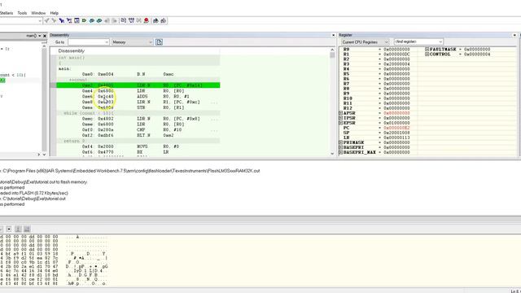The height and width of the screenshot is (293, 521).
Task: Click the Go to label button
Action: click(59, 42)
